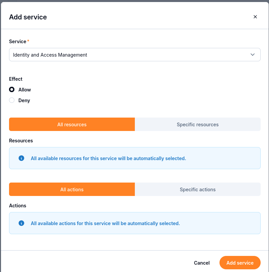
Task: Click the Resources section heading
Action: pyautogui.click(x=21, y=140)
